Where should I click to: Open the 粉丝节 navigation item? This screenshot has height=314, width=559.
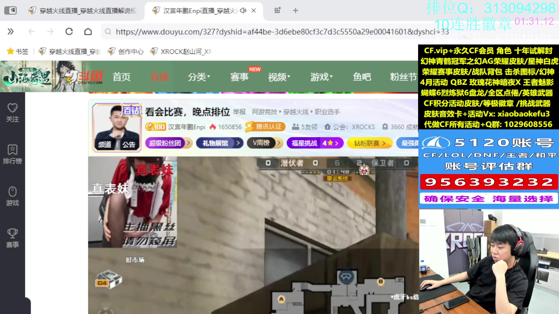pos(403,77)
